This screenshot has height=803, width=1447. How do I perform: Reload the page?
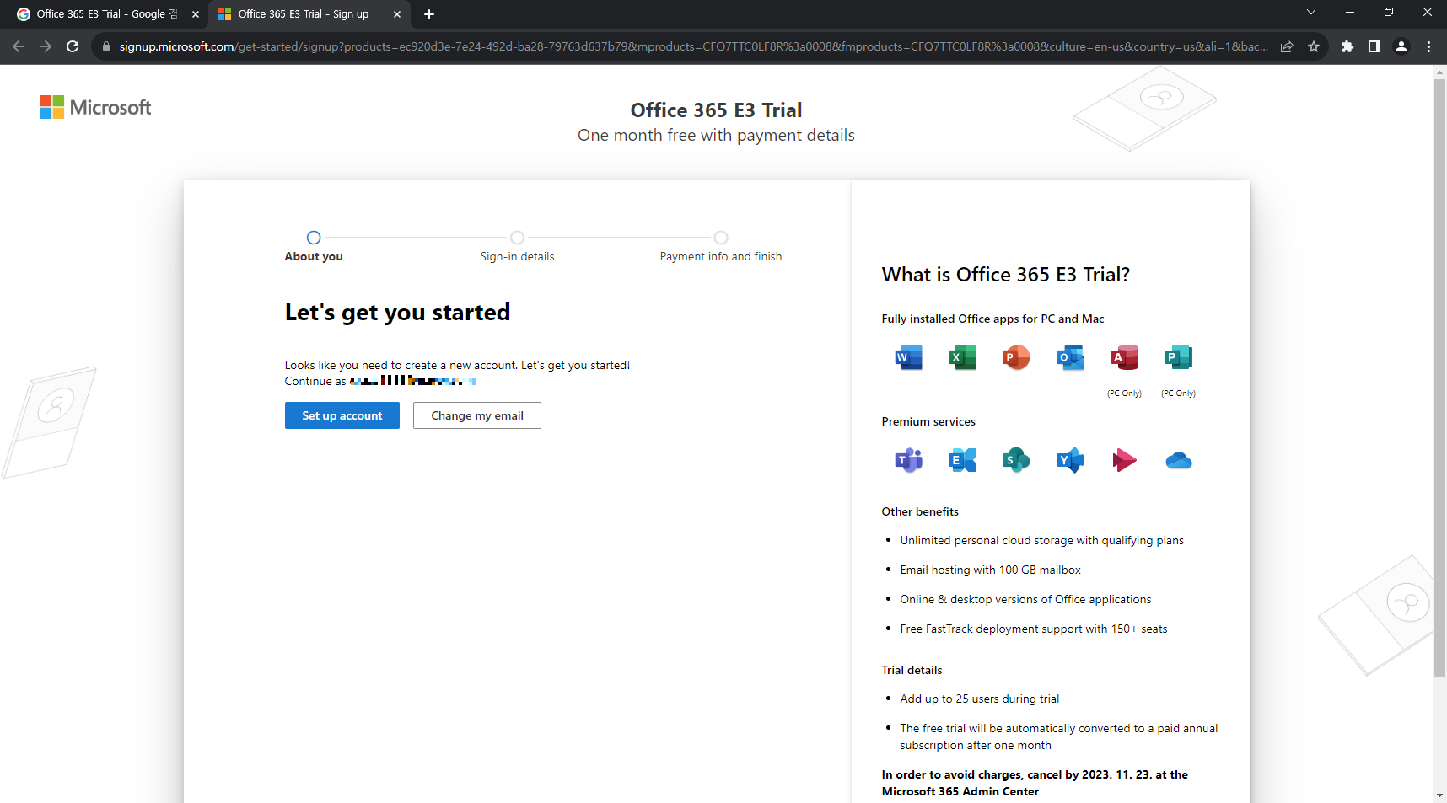[73, 46]
